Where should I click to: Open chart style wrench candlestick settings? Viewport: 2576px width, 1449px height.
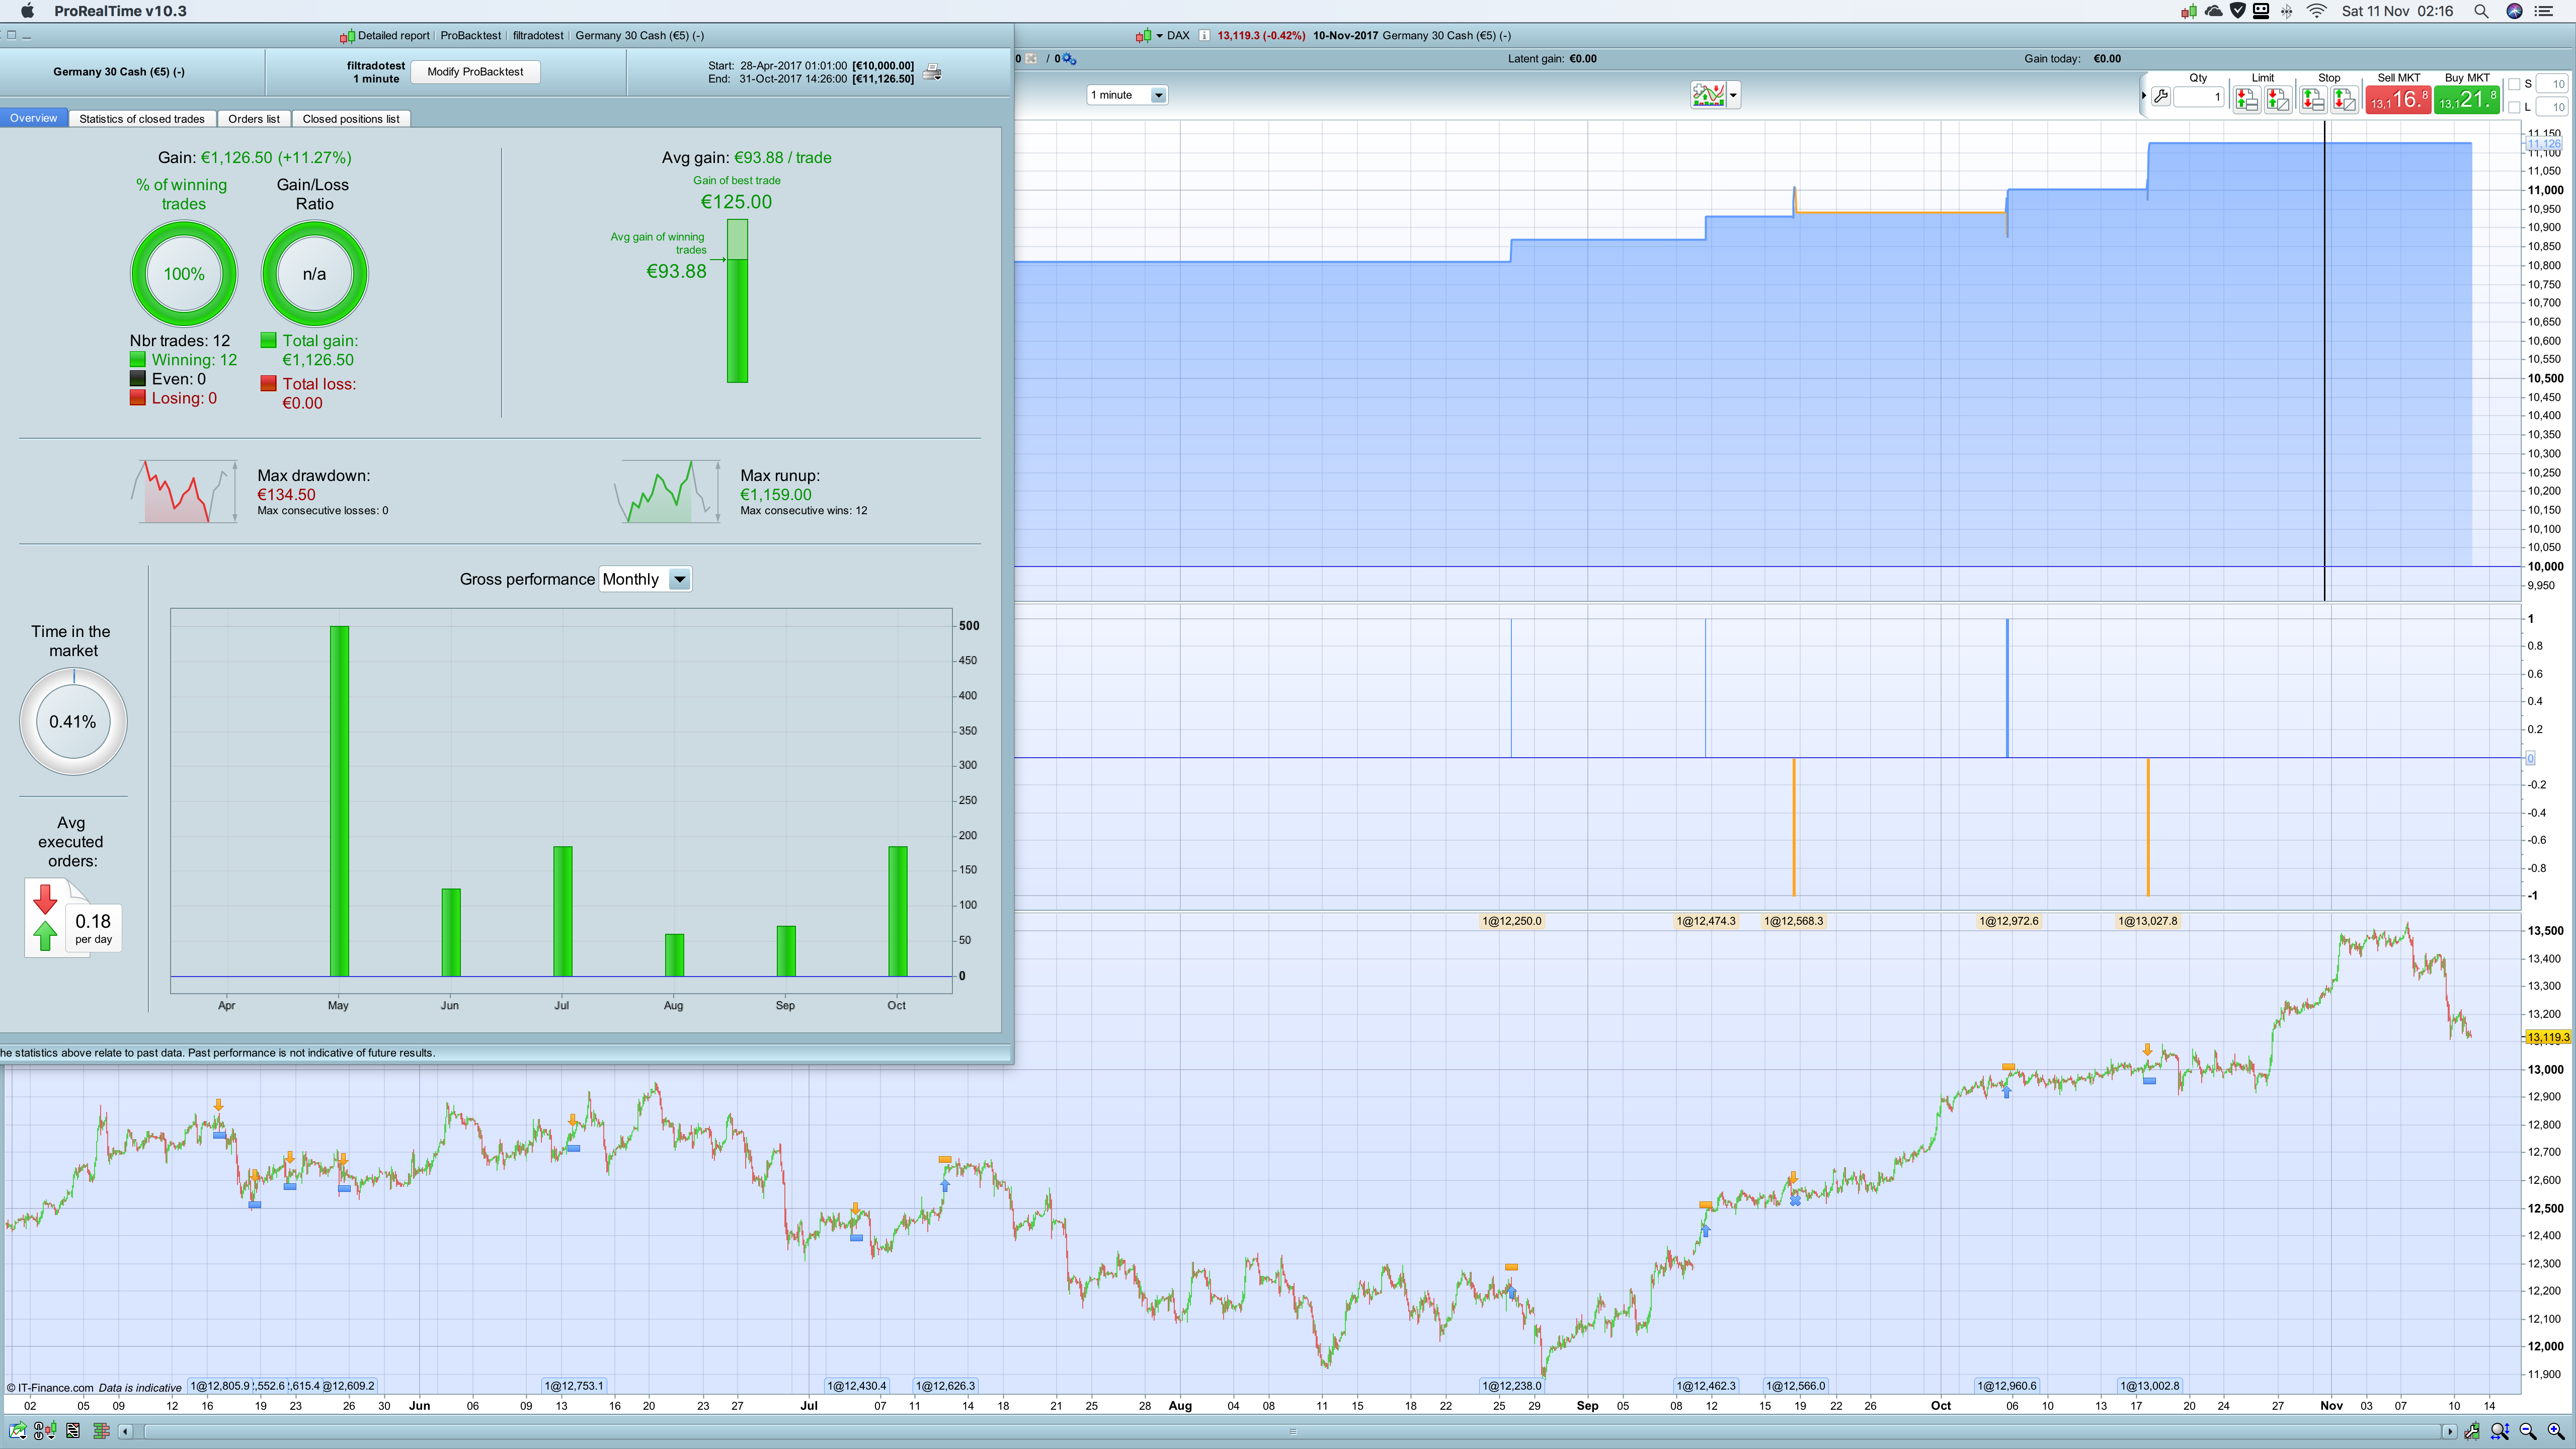(x=2471, y=1431)
